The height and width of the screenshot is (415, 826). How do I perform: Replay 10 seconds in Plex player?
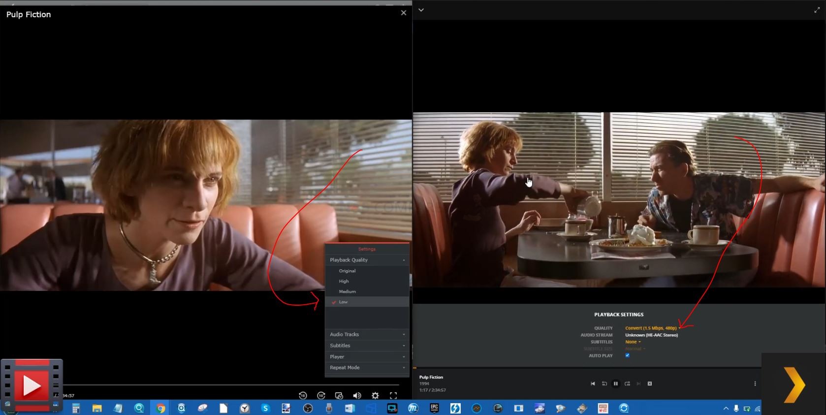tap(604, 383)
